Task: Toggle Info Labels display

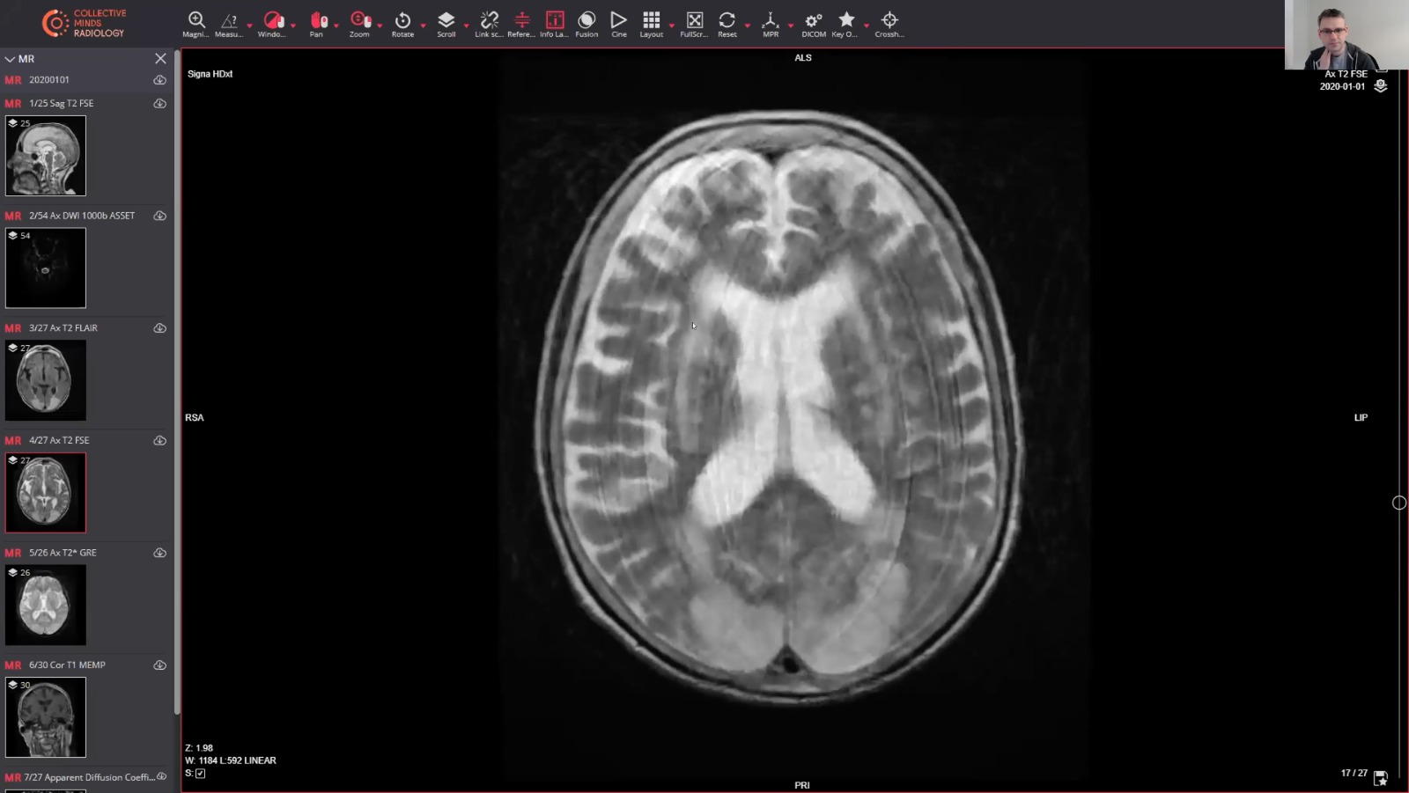Action: (x=554, y=21)
